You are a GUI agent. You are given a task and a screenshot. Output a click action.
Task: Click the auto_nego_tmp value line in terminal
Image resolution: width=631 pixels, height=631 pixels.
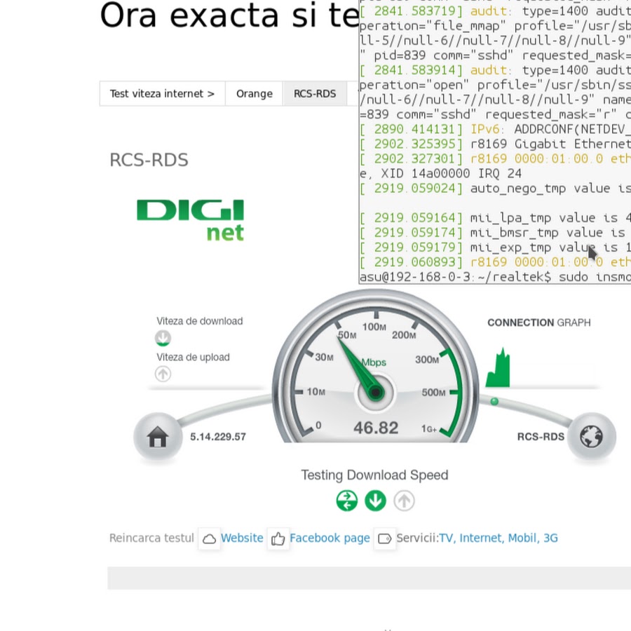pyautogui.click(x=495, y=189)
